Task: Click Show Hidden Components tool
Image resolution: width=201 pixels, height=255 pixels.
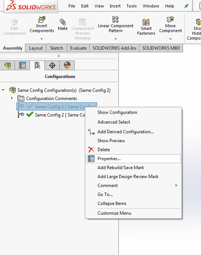Action: [x=195, y=29]
